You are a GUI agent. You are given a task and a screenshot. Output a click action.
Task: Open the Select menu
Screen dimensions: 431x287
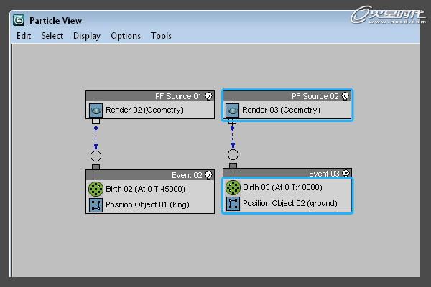[x=52, y=36]
